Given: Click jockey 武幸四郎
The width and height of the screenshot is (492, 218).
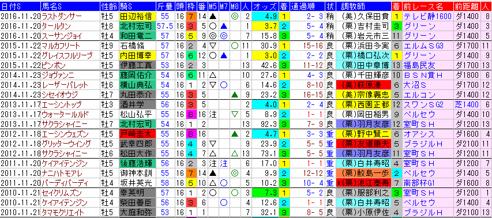Looking at the screenshot, I should [137, 144].
